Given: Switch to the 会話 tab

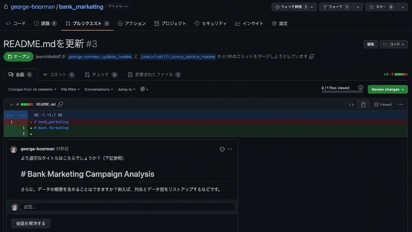Looking at the screenshot, I should point(21,75).
